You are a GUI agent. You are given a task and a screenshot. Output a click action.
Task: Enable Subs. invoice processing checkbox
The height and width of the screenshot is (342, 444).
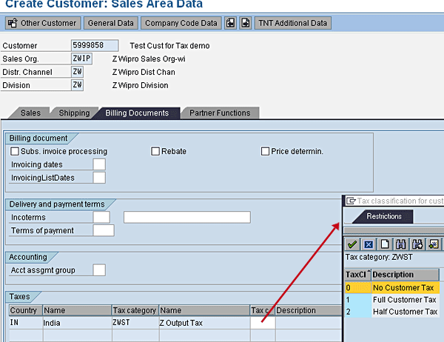[x=15, y=151]
